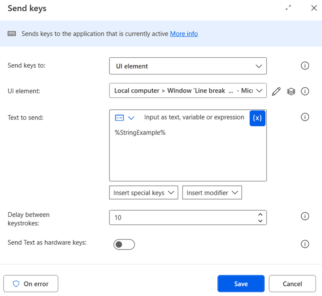The width and height of the screenshot is (322, 296).
Task: Click info icon for Send keys to
Action: coord(305,66)
